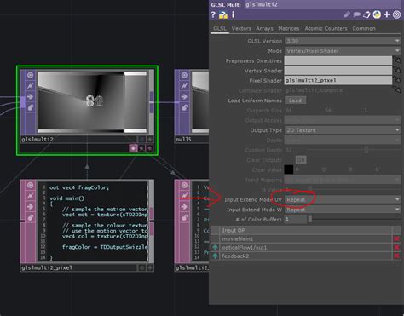
Task: Click the arrow icon beside Preprocess Directives
Action: point(397,60)
